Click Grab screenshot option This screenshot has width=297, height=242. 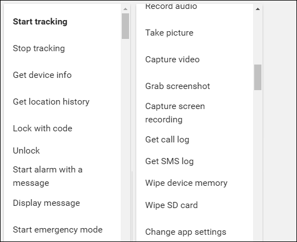pyautogui.click(x=177, y=86)
